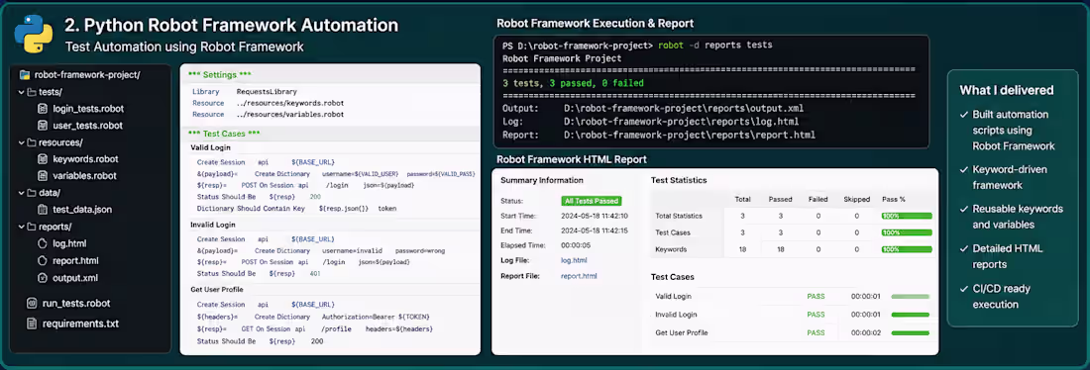Open report.html link in Summary Information

(x=579, y=276)
